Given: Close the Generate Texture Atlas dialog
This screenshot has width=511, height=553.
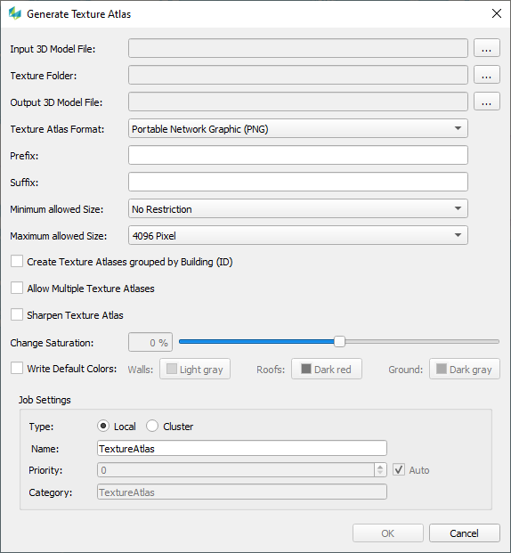Looking at the screenshot, I should 497,13.
